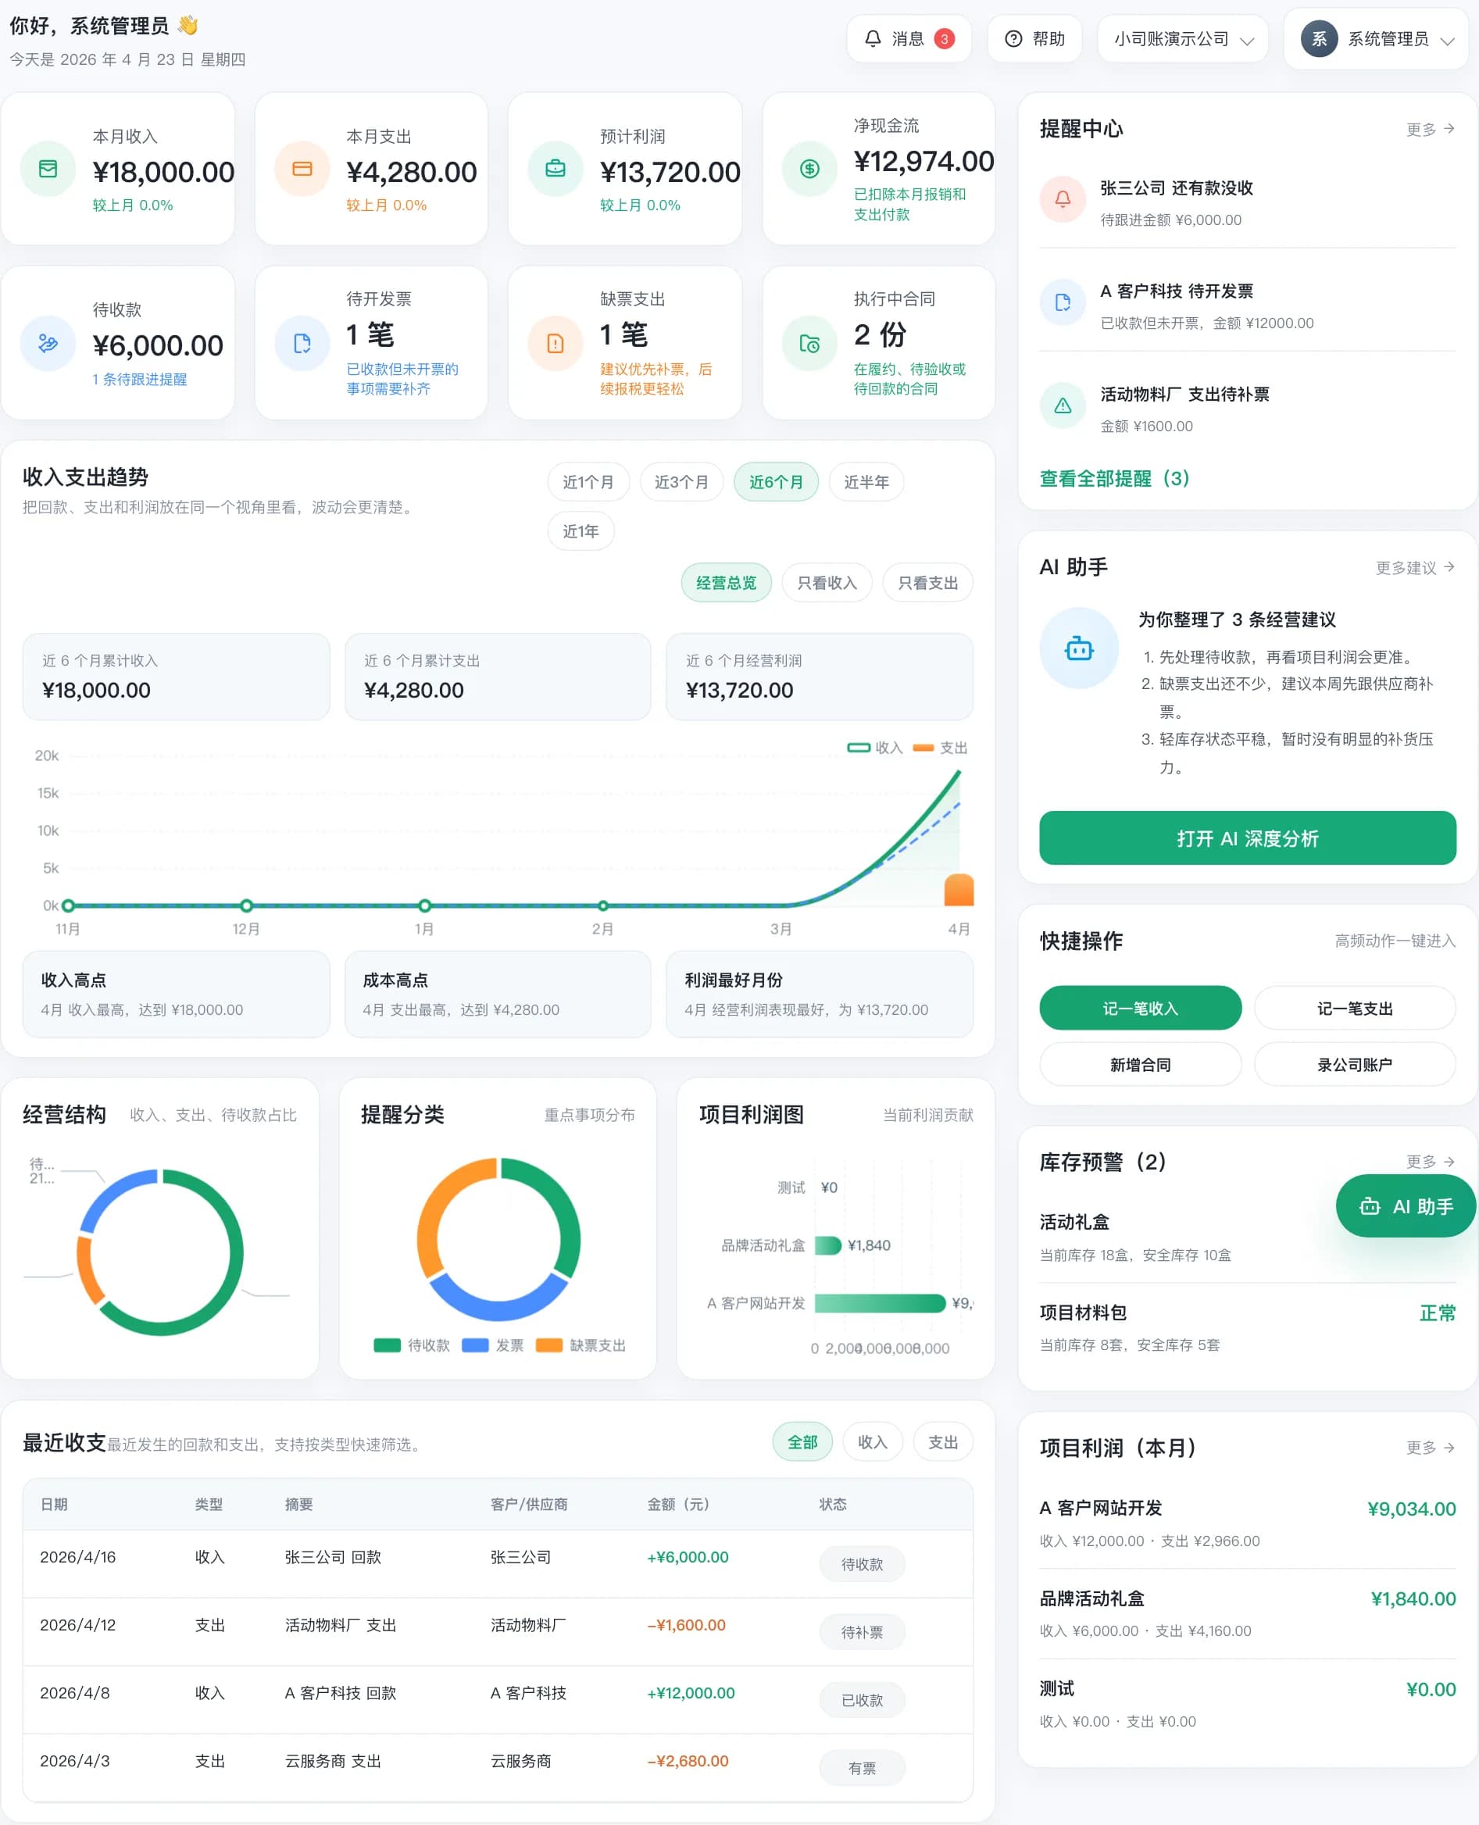Switch the 最近收支 filter to 收入
This screenshot has width=1479, height=1825.
coord(872,1441)
